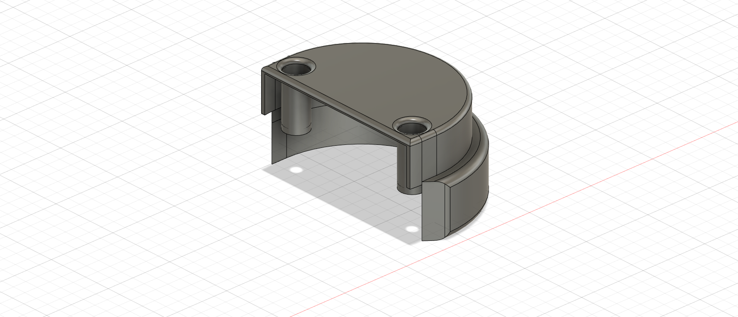The height and width of the screenshot is (317, 738).
Task: Select the flat end face of the lower lip
Action: 433,212
